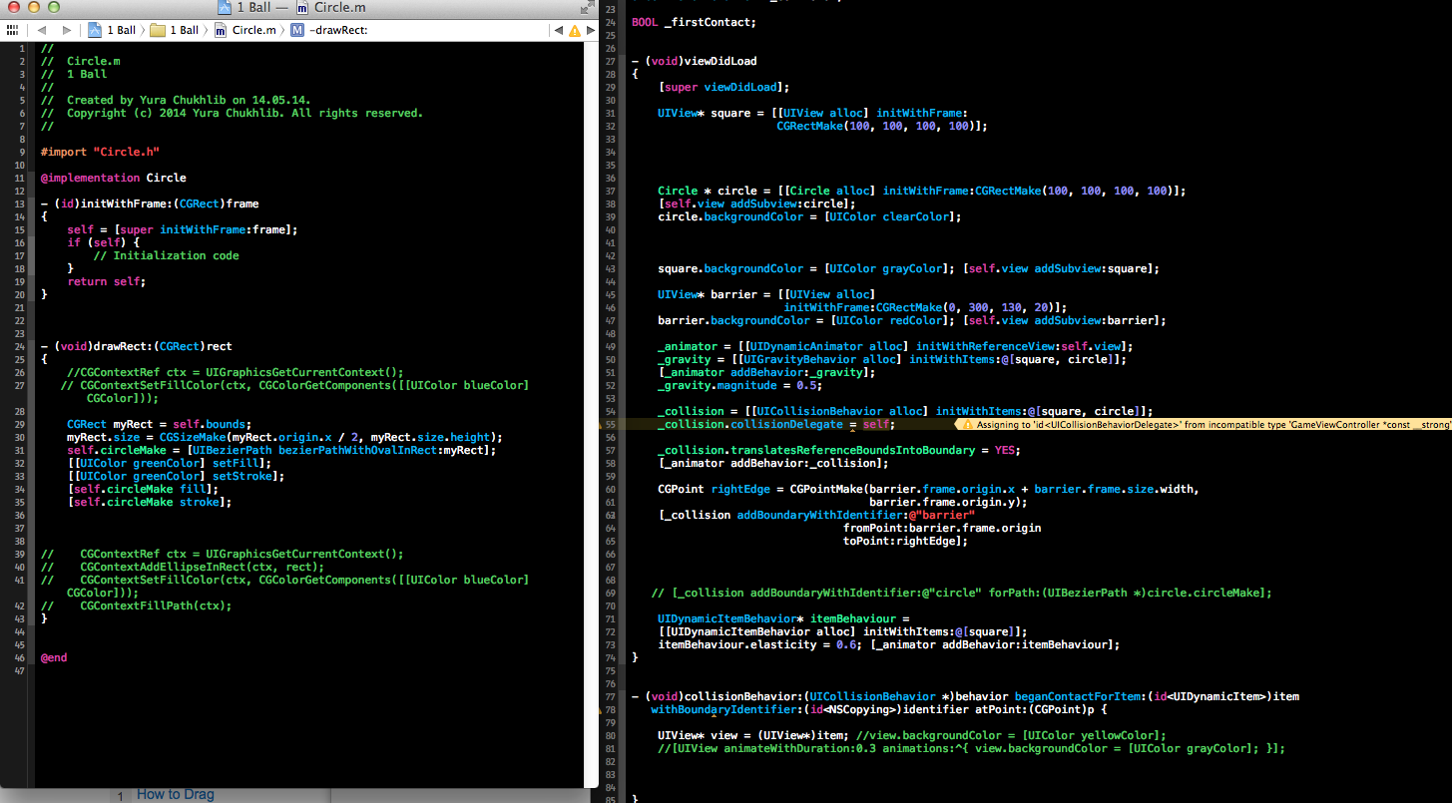Viewport: 1452px width, 803px height.
Task: Click the 1 Ball project icon in the jump bar
Action: pos(96,29)
